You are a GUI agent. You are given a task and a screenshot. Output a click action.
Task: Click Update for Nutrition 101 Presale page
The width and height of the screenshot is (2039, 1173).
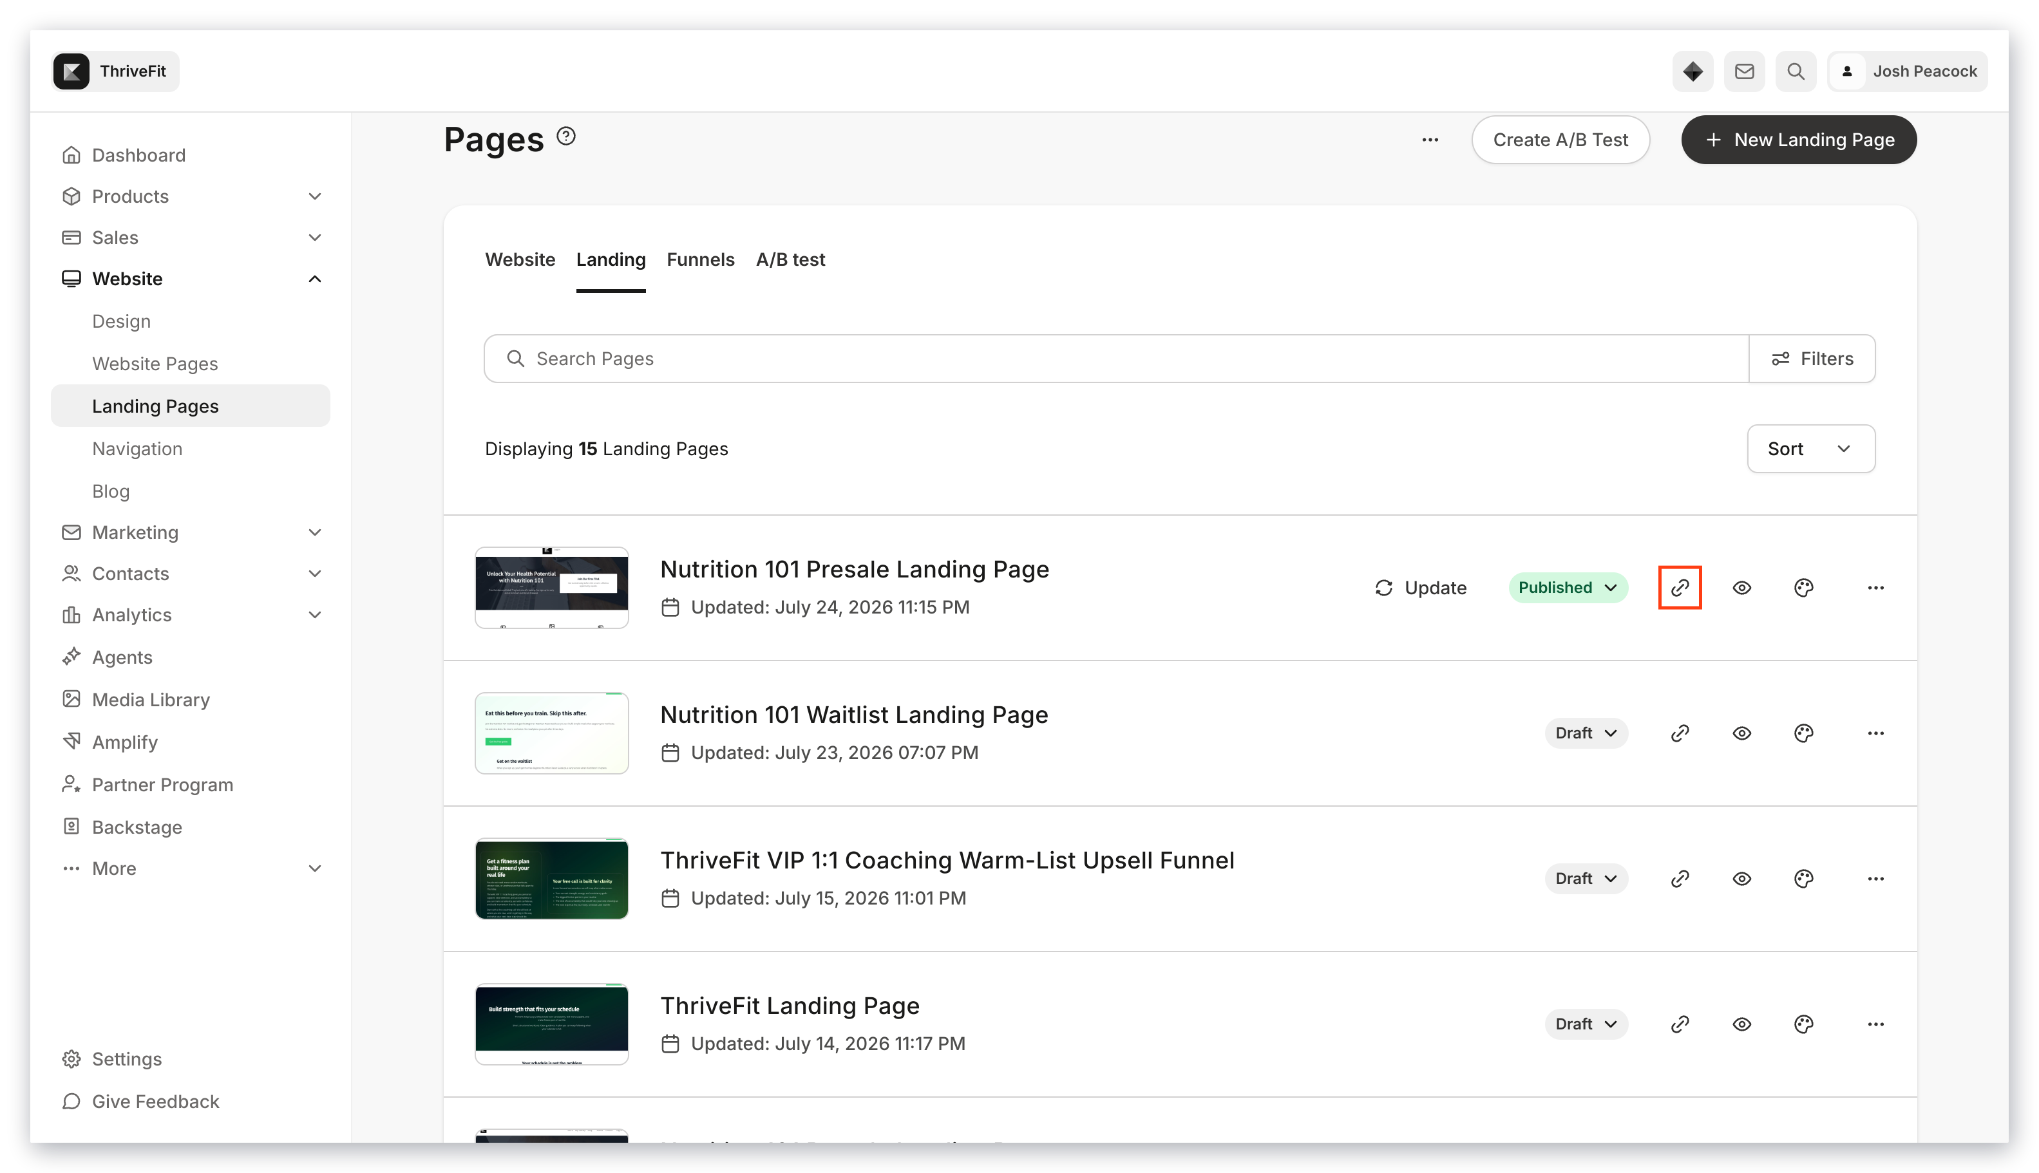[x=1420, y=587]
